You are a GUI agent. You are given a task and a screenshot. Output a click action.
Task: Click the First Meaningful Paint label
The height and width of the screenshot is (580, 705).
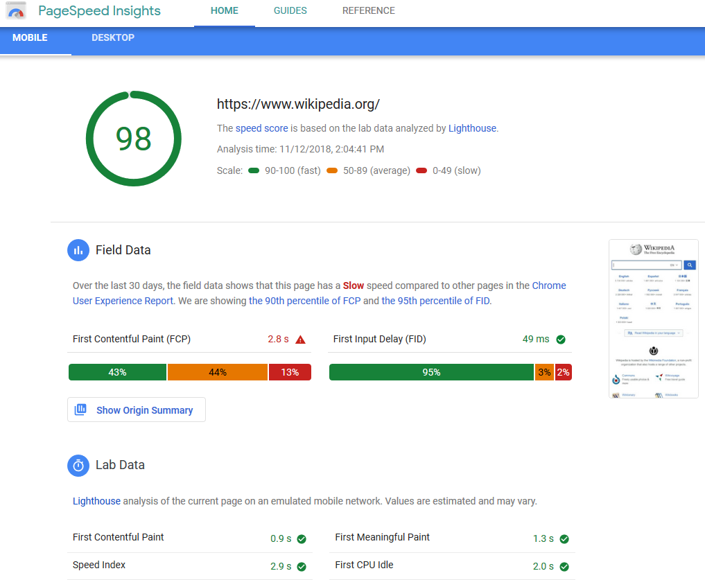(382, 537)
